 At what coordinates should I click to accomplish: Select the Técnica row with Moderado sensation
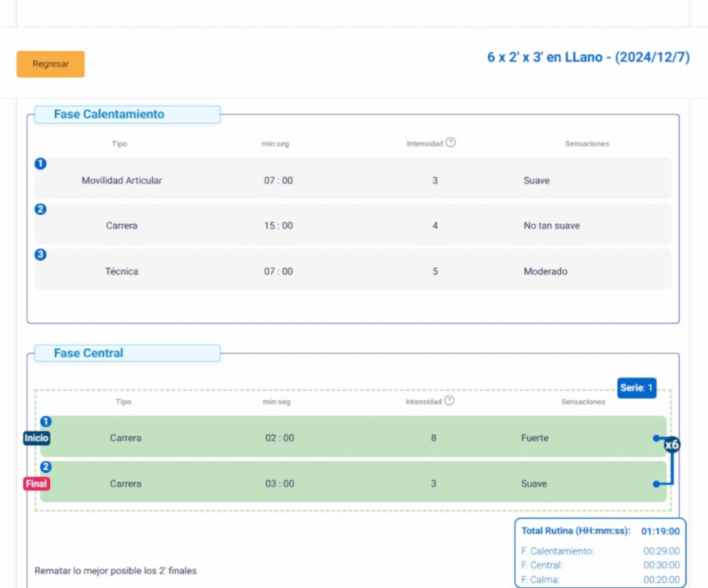(353, 271)
